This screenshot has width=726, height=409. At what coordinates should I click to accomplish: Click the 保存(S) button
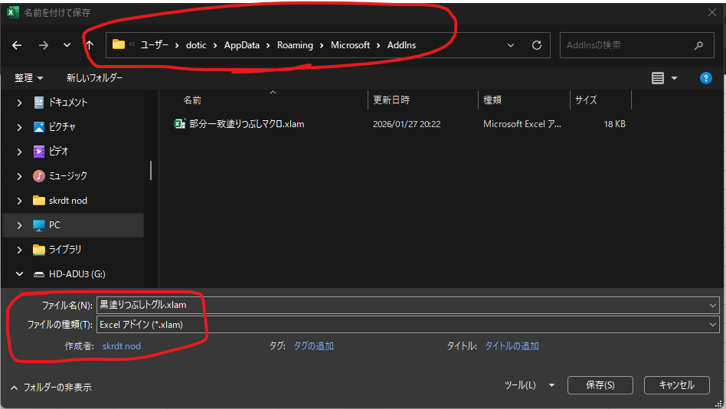click(600, 385)
